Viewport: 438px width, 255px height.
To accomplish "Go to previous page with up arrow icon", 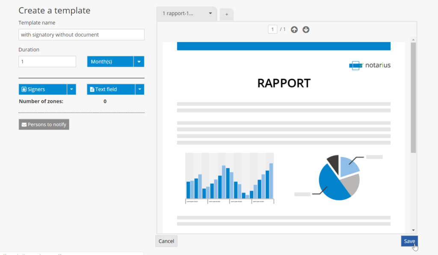I will (x=294, y=30).
